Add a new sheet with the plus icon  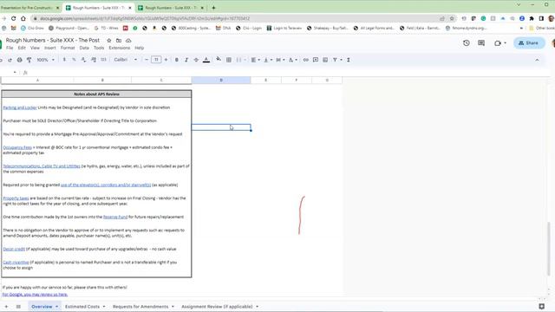(x=6, y=306)
